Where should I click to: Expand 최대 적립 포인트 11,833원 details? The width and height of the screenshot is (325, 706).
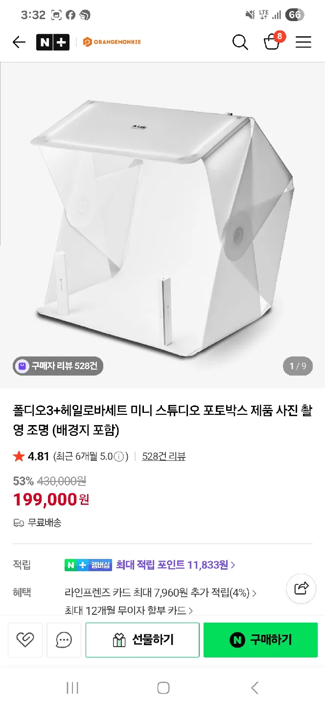pyautogui.click(x=175, y=565)
